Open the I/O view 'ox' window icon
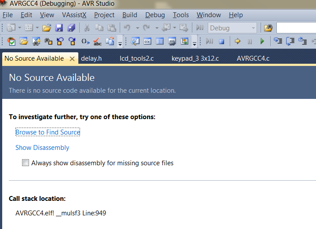 (x=147, y=41)
